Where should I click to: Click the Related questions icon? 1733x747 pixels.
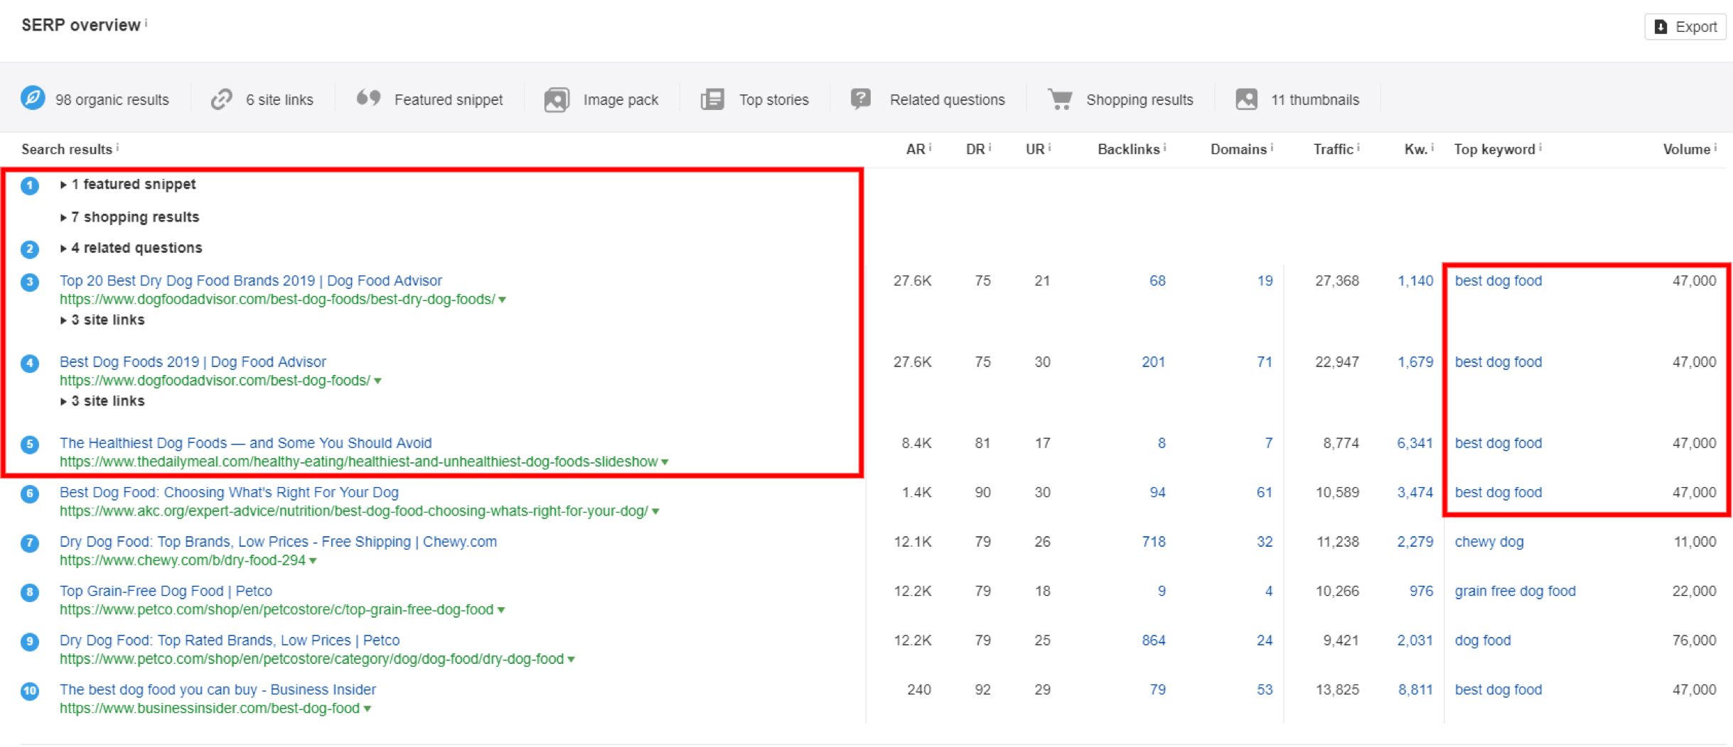861,99
